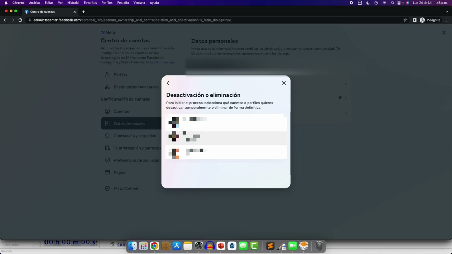This screenshot has height=254, width=452.
Task: Expand the chevron in the third Datos personales row
Action: click(346, 113)
